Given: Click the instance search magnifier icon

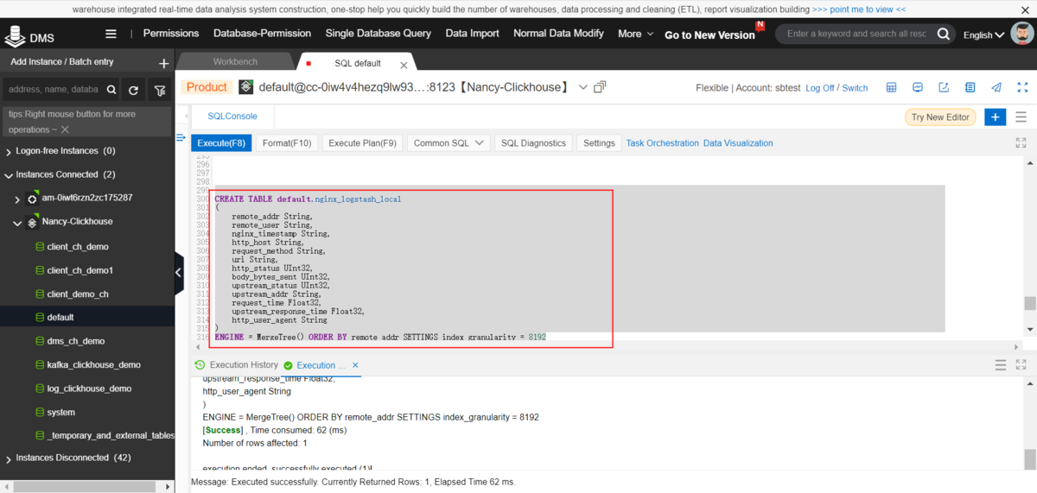Looking at the screenshot, I should click(111, 90).
